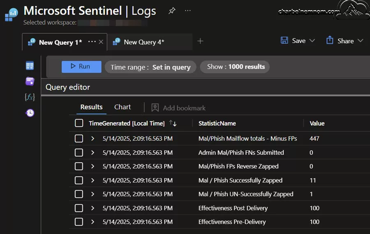Open the Query history clock icon
The width and height of the screenshot is (370, 234).
point(30,113)
